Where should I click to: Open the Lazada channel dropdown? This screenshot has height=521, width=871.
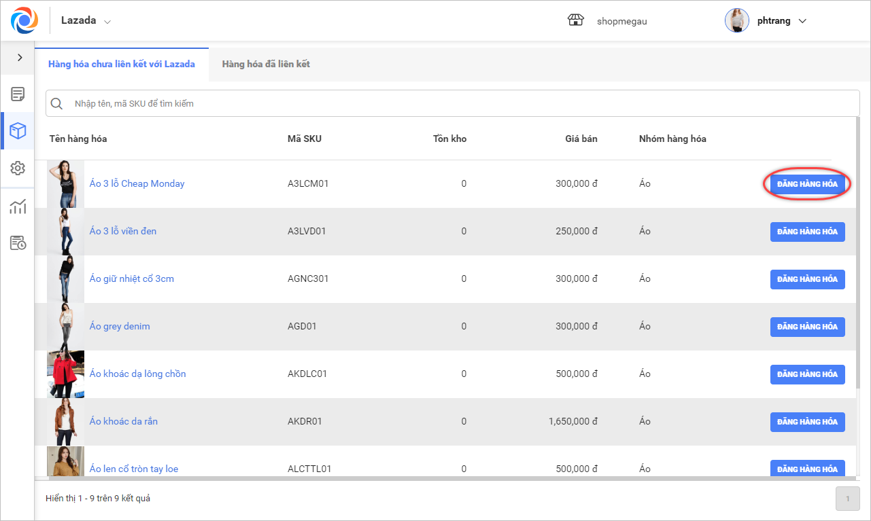click(x=86, y=21)
